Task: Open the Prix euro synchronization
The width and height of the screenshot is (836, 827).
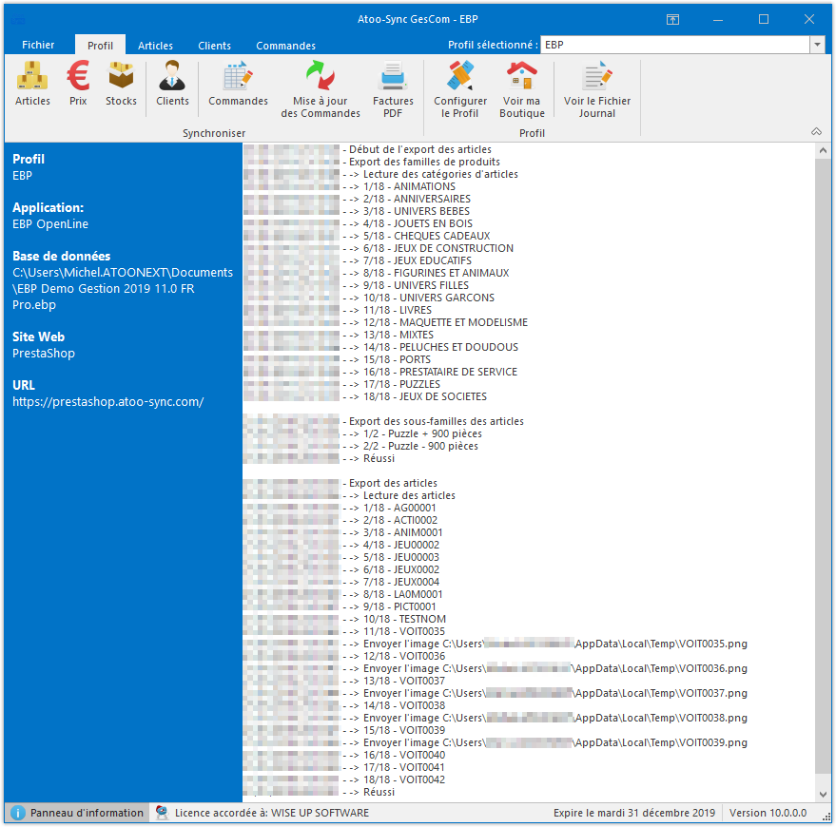Action: point(78,84)
